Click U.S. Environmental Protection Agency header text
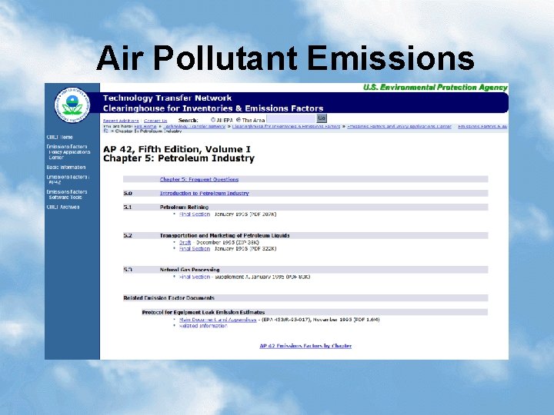The width and height of the screenshot is (554, 415). pyautogui.click(x=436, y=88)
